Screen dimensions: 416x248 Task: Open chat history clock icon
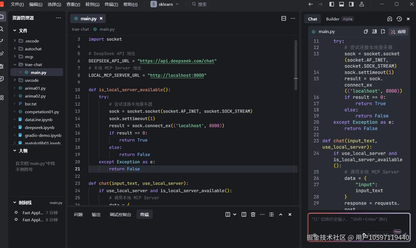tap(399, 19)
